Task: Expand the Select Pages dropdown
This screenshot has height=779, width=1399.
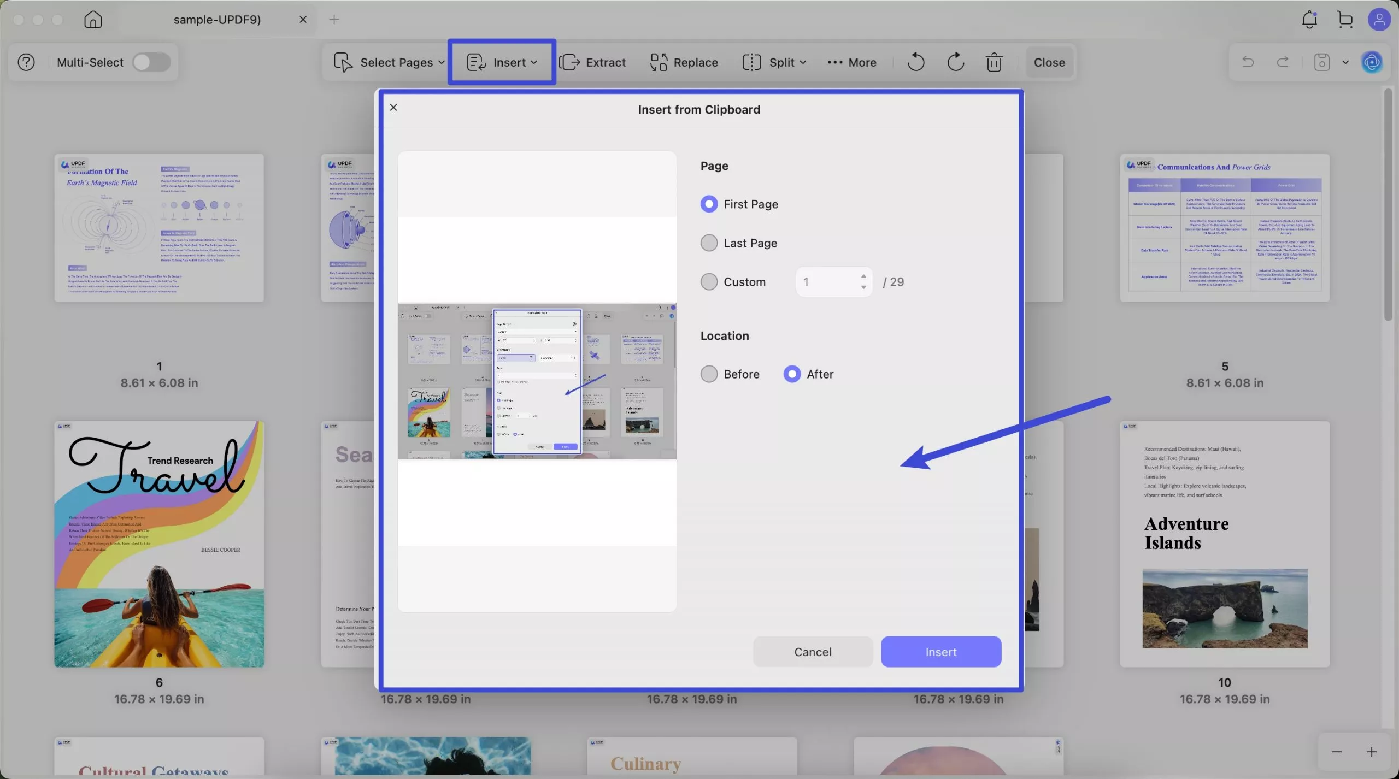Action: coord(389,62)
